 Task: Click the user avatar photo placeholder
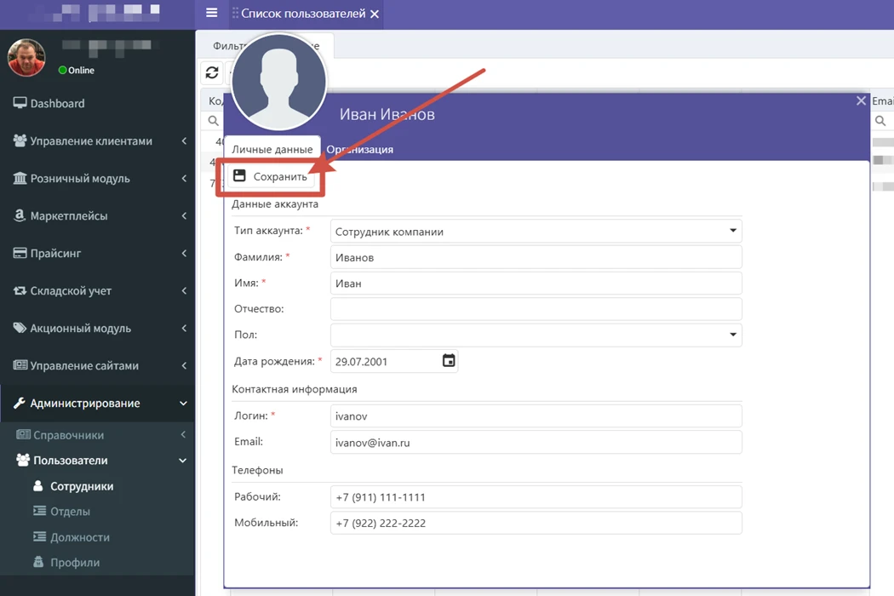coord(278,82)
